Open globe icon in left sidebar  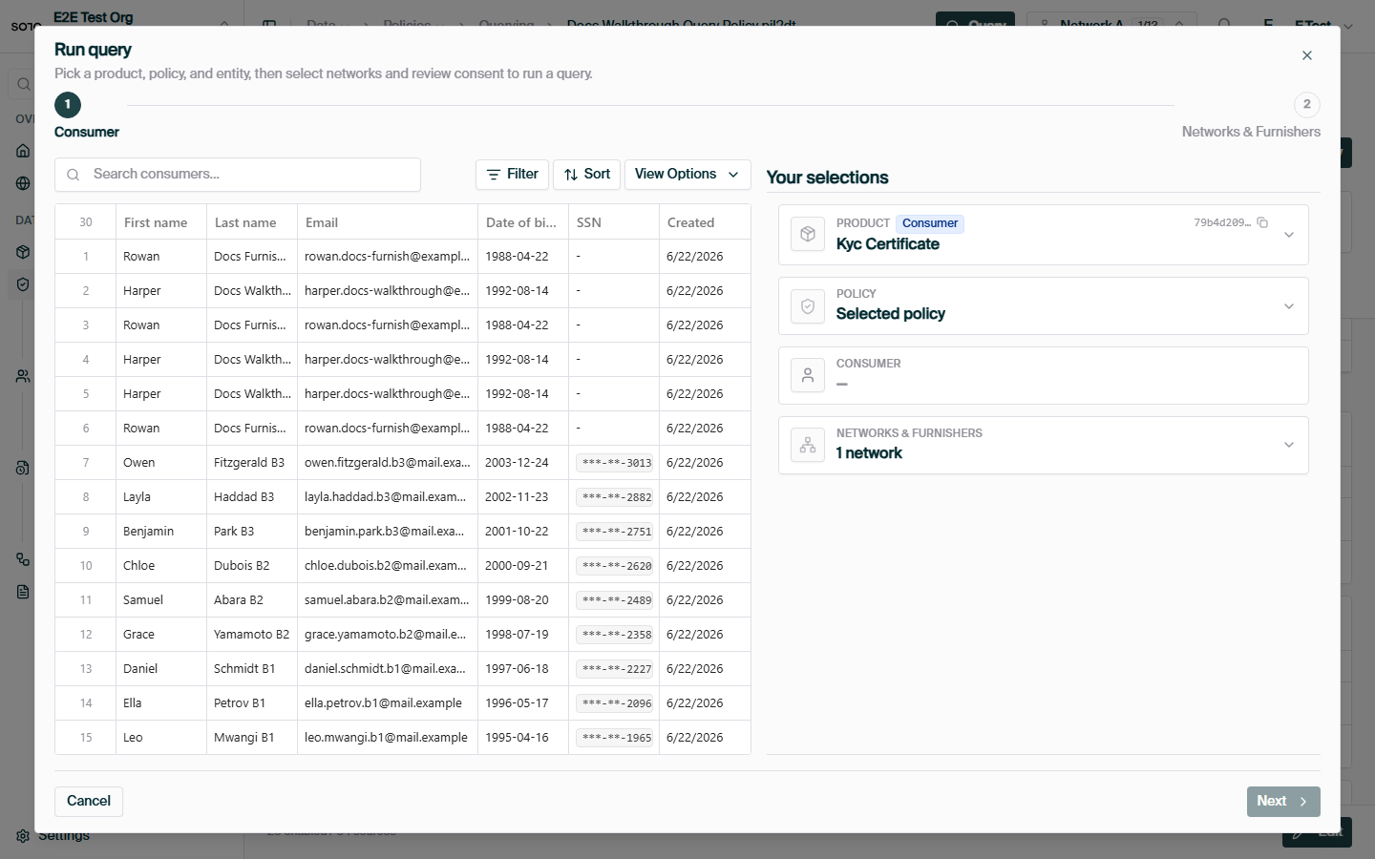[23, 183]
